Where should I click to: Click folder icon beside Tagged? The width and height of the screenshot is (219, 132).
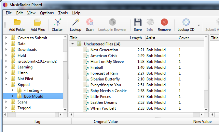point(13,108)
